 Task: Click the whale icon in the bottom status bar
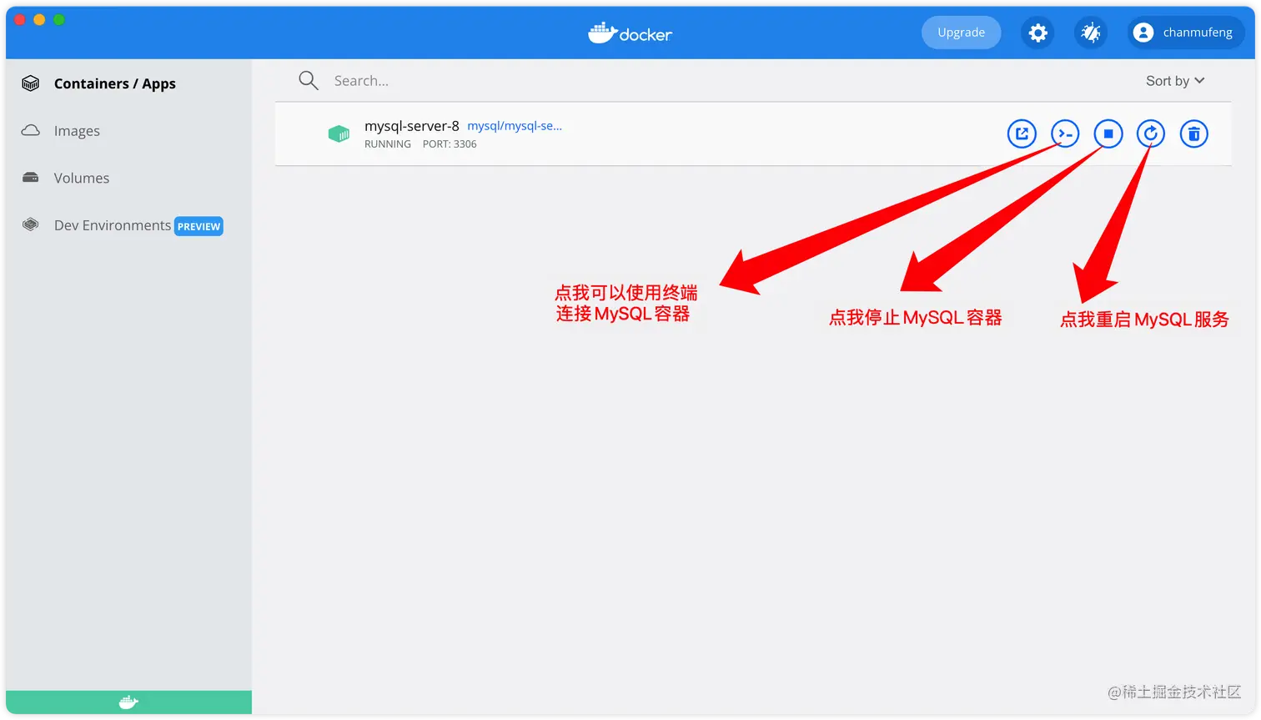click(x=128, y=702)
